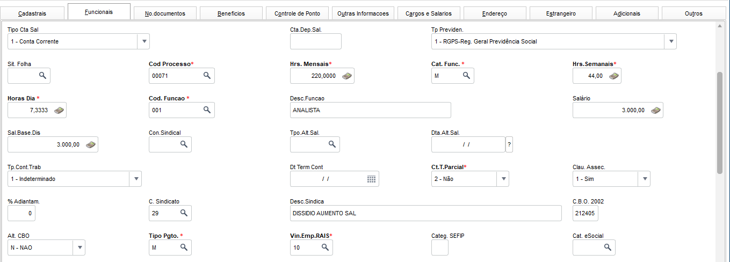Open Tipo Pgto. lookup magnifier
The image size is (730, 262).
click(184, 248)
